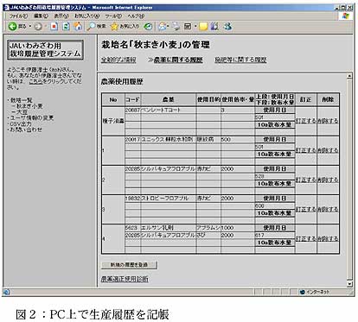Image resolution: width=358 pixels, height=322 pixels.
Task: Click CSV出力 in the sidebar
Action: pos(21,123)
